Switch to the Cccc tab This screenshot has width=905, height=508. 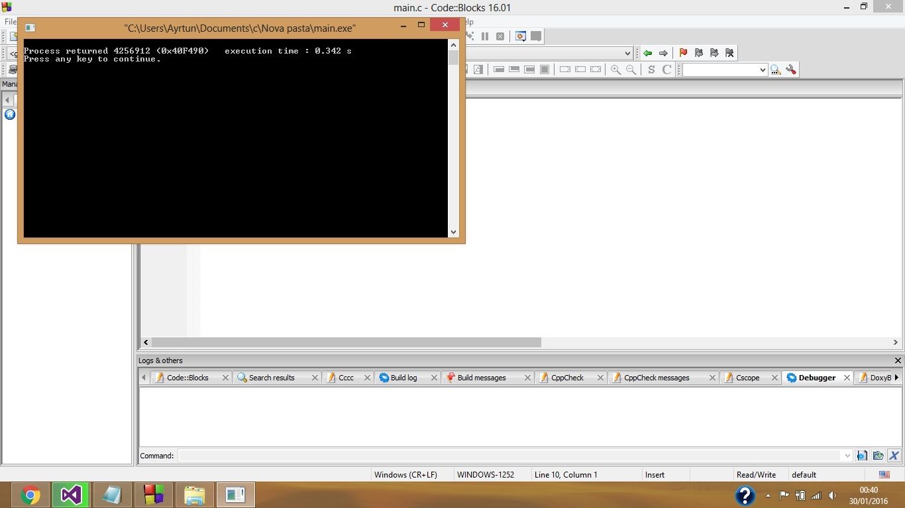346,378
